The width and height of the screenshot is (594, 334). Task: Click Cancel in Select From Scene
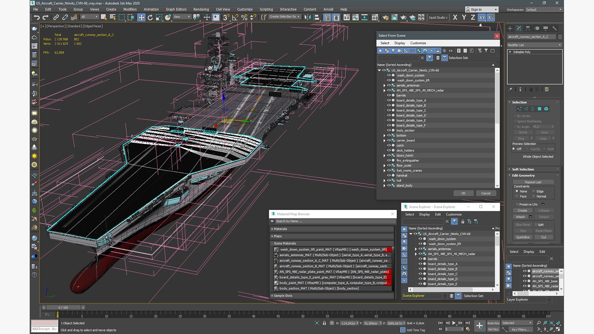point(486,193)
